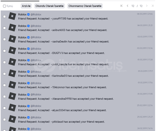Click Okunmamış Olarak İşaretle button
The height and width of the screenshot is (131, 160).
(85, 6)
